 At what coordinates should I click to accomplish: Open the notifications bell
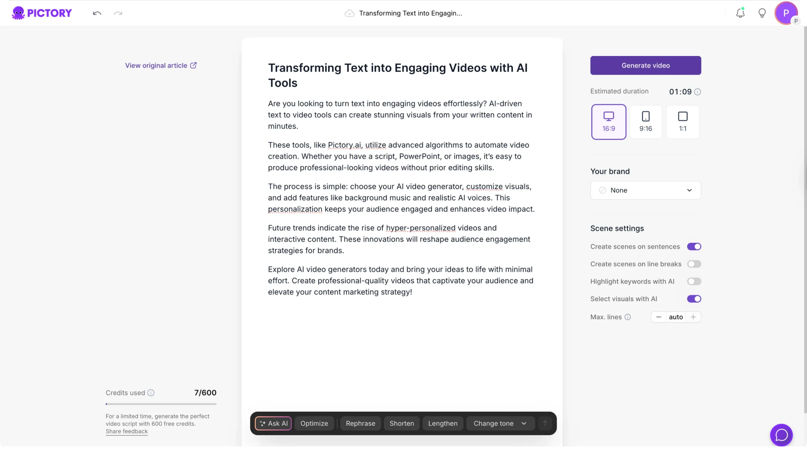tap(740, 13)
